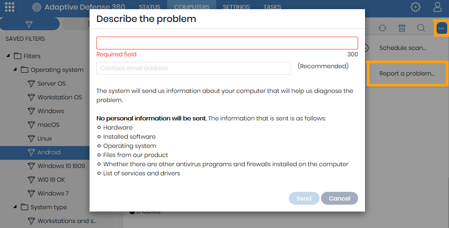Switch to the SETTINGS tab
This screenshot has height=228, width=449.
[x=236, y=7]
